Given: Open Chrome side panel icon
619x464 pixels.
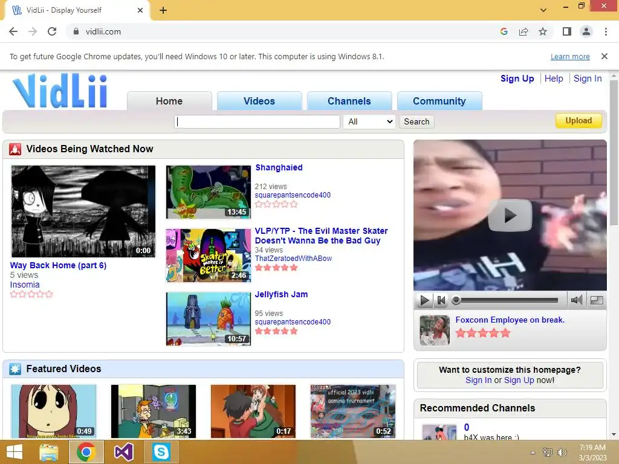Looking at the screenshot, I should (x=567, y=31).
